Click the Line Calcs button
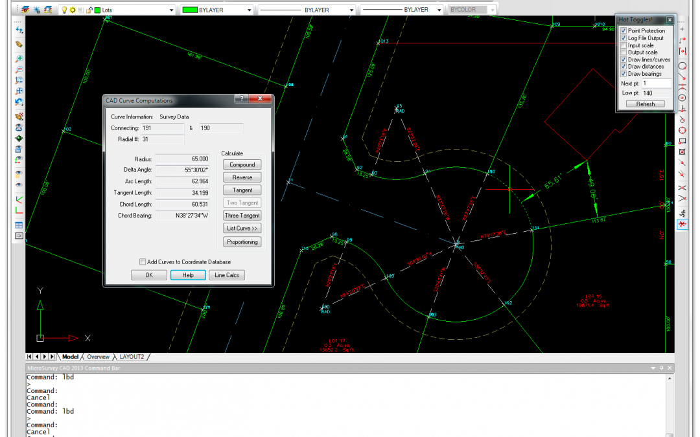 click(227, 275)
